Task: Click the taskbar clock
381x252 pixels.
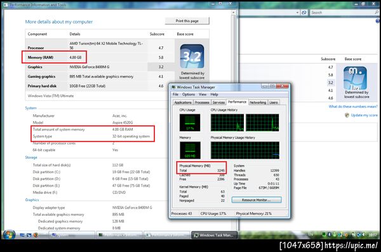Action: pyautogui.click(x=373, y=235)
